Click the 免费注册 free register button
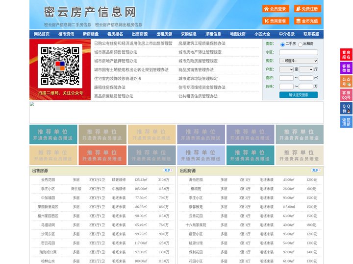The height and width of the screenshot is (264, 353). 307,9
